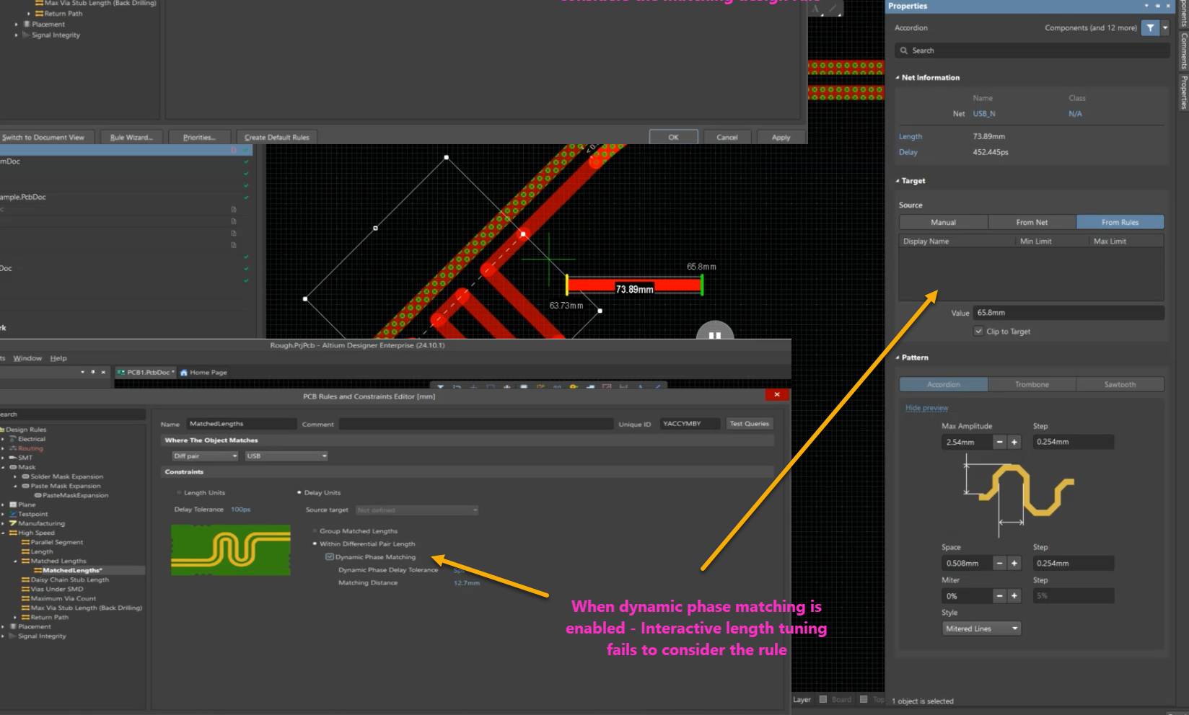Click the rule Name field MatchedLengths
This screenshot has width=1189, height=715.
click(242, 424)
